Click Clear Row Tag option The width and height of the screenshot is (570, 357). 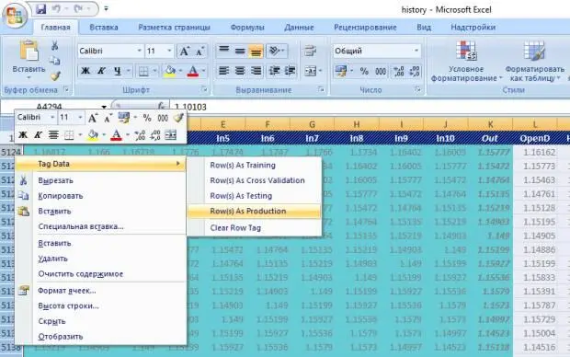tap(235, 228)
